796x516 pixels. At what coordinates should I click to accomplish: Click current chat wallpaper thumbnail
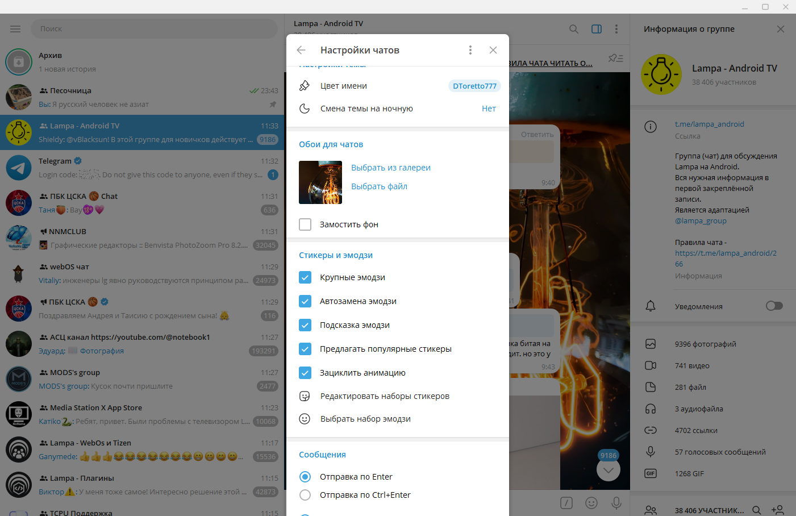[x=320, y=182]
